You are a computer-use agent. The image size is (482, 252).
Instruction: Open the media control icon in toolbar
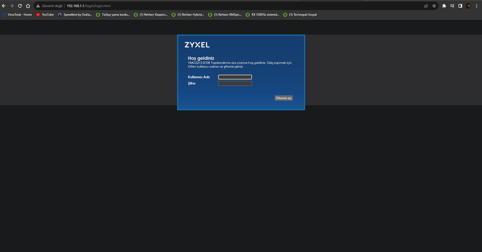pos(452,6)
